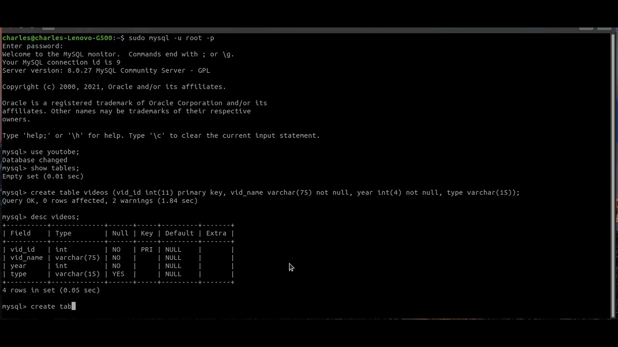Click the 'create table videos' statement
Viewport: 618px width, 347px height.
[x=275, y=193]
